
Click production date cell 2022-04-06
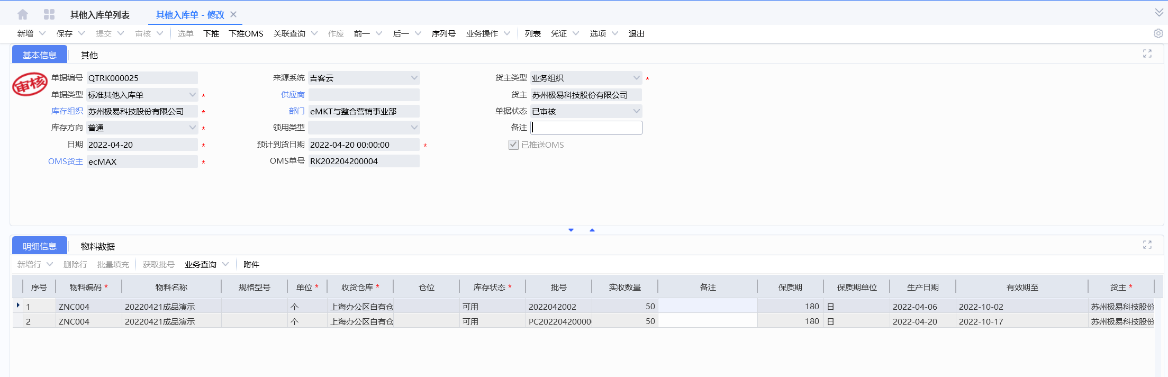coord(922,306)
